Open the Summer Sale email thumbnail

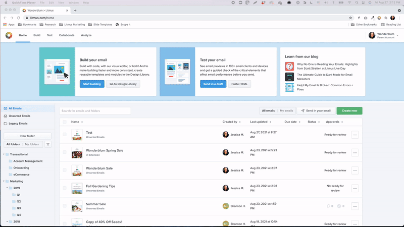click(77, 206)
